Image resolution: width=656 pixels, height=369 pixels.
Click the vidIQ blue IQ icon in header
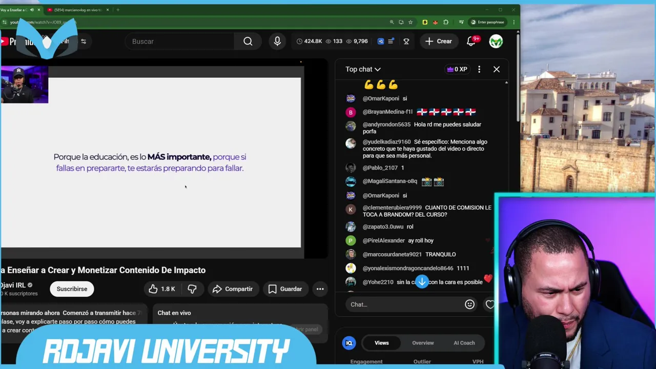381,42
